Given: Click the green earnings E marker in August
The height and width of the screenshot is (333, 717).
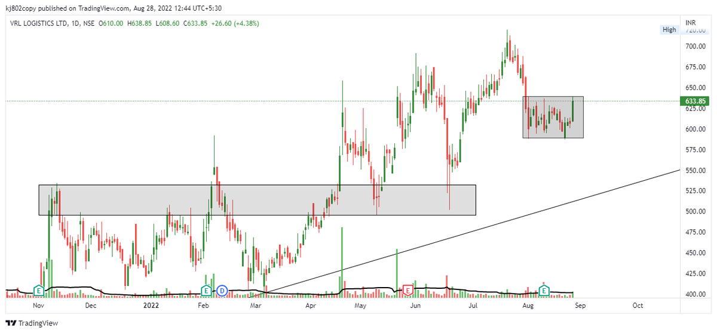Looking at the screenshot, I should 544,291.
